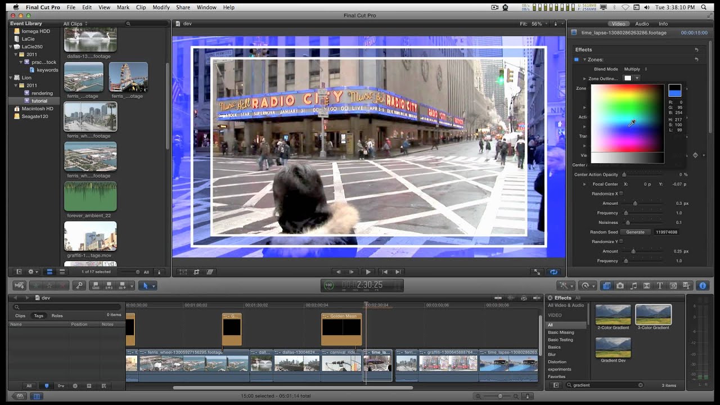Screen dimensions: 720x405
Task: Switch inspector to Info tab
Action: click(x=663, y=24)
